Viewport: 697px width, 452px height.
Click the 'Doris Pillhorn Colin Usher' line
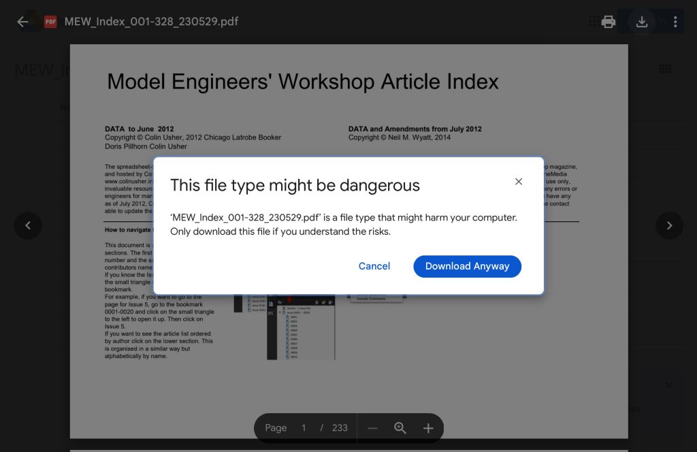[146, 146]
